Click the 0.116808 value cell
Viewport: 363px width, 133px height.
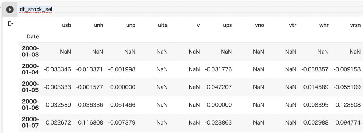(x=90, y=123)
